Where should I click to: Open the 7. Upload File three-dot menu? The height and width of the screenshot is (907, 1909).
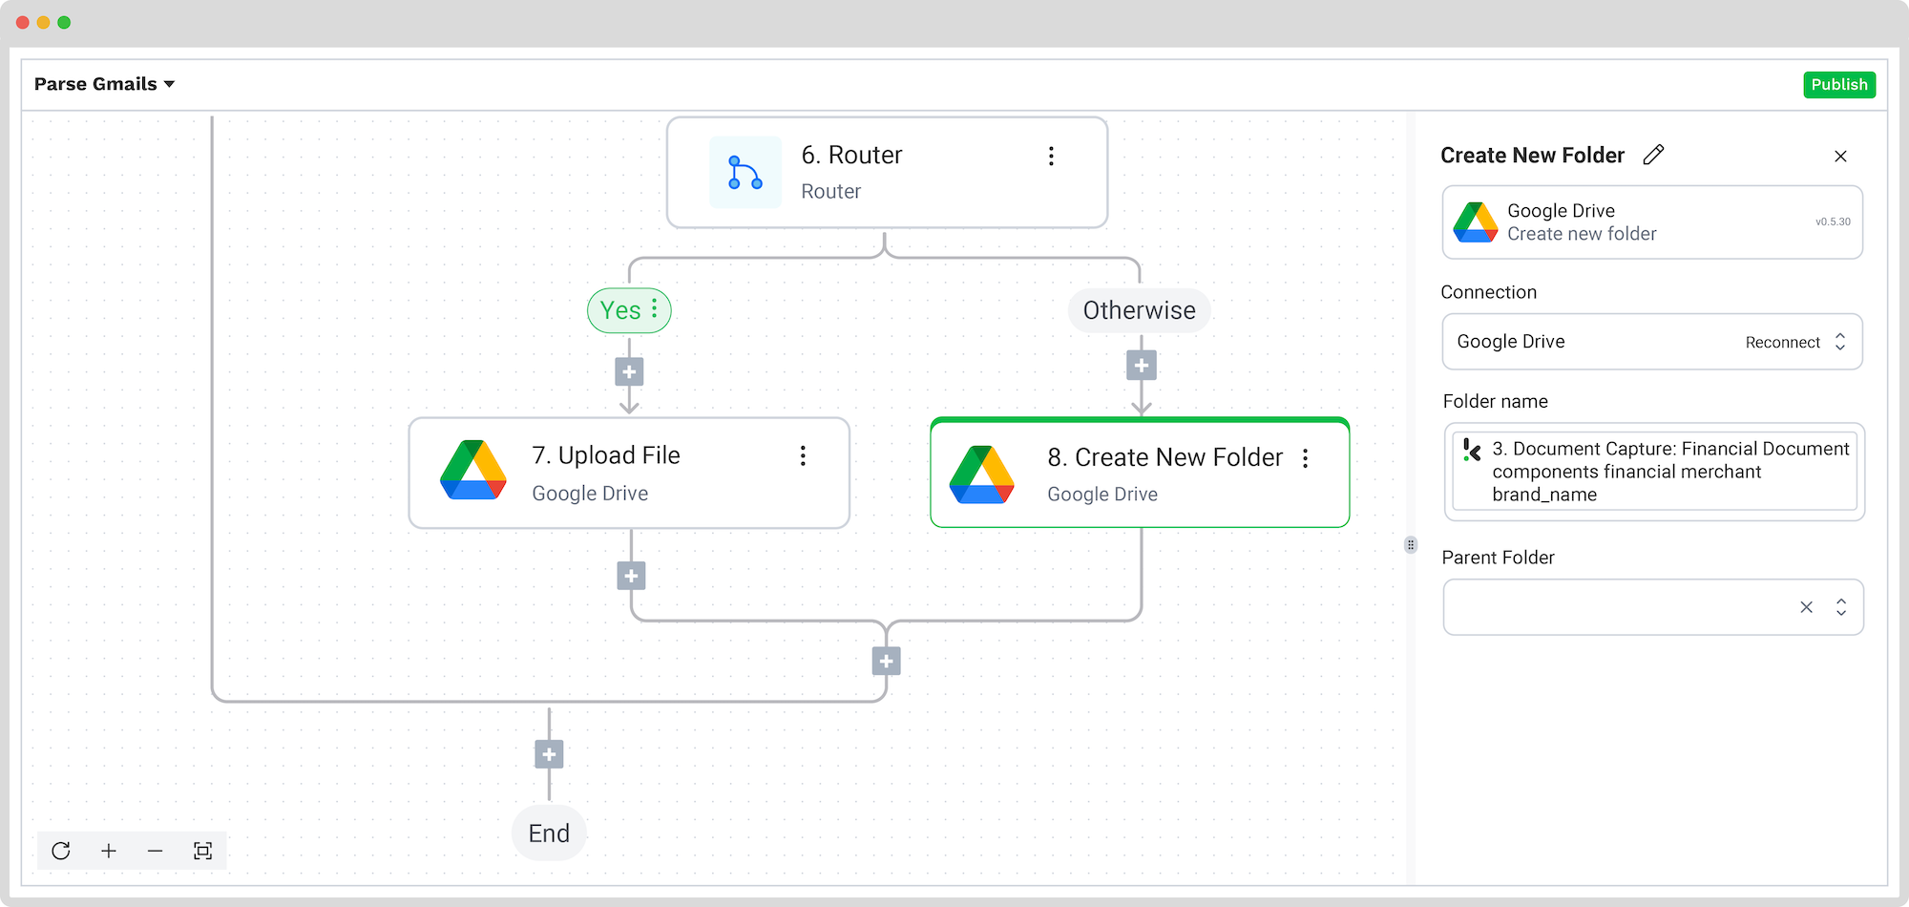click(803, 455)
